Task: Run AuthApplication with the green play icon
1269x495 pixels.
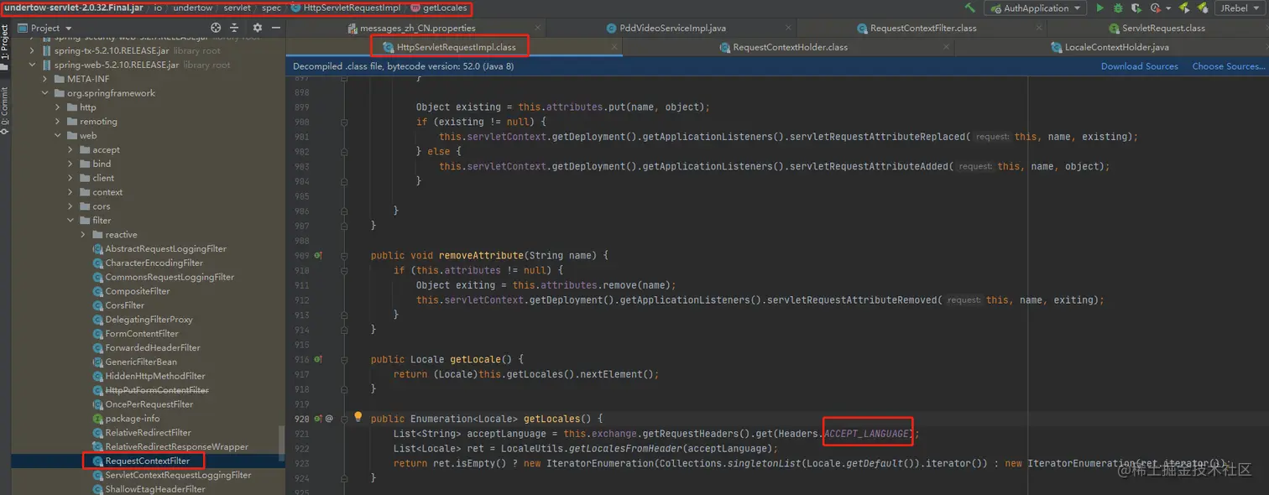Action: click(x=1099, y=8)
